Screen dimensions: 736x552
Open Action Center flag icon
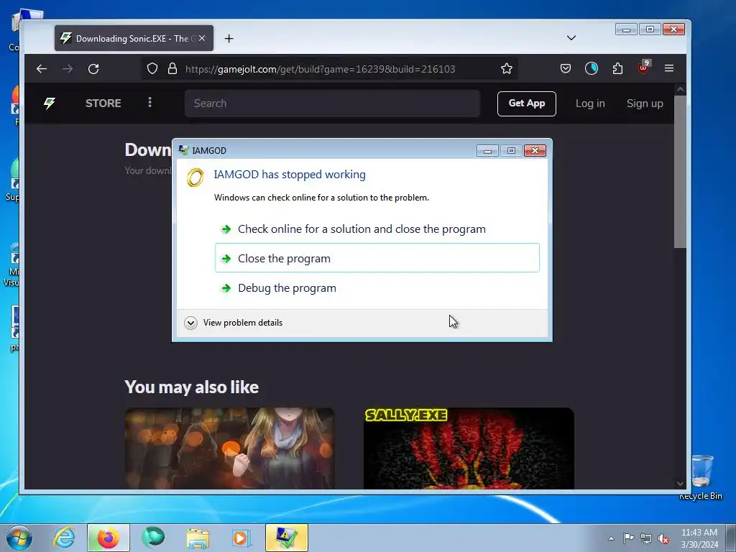(x=628, y=538)
